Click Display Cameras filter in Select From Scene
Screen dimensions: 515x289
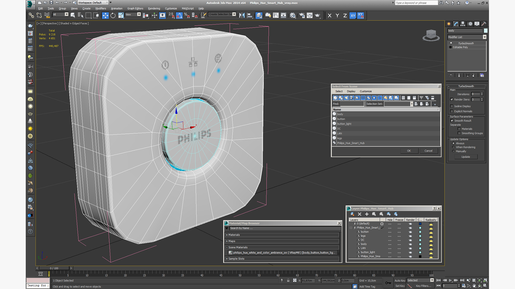(x=352, y=98)
